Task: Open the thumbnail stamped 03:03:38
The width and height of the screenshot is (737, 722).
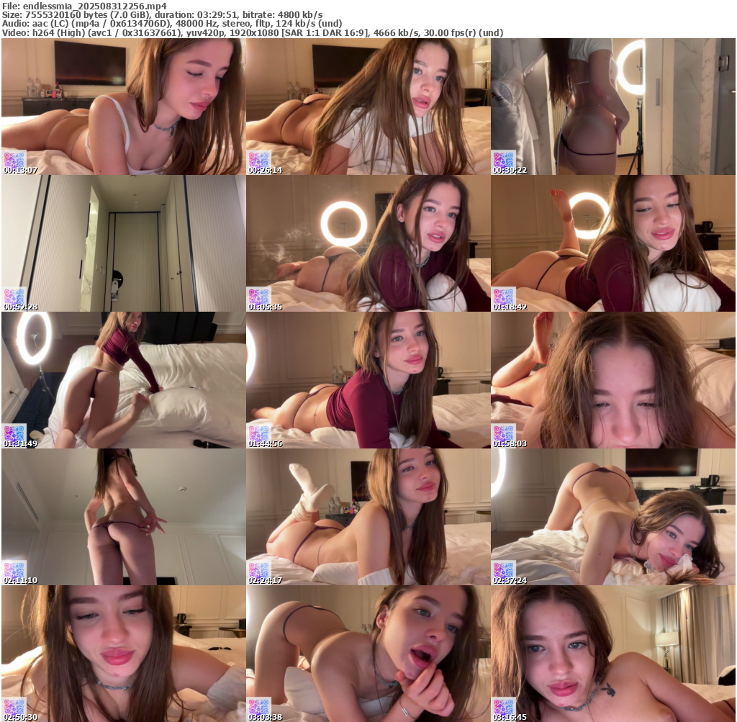Action: pyautogui.click(x=368, y=654)
